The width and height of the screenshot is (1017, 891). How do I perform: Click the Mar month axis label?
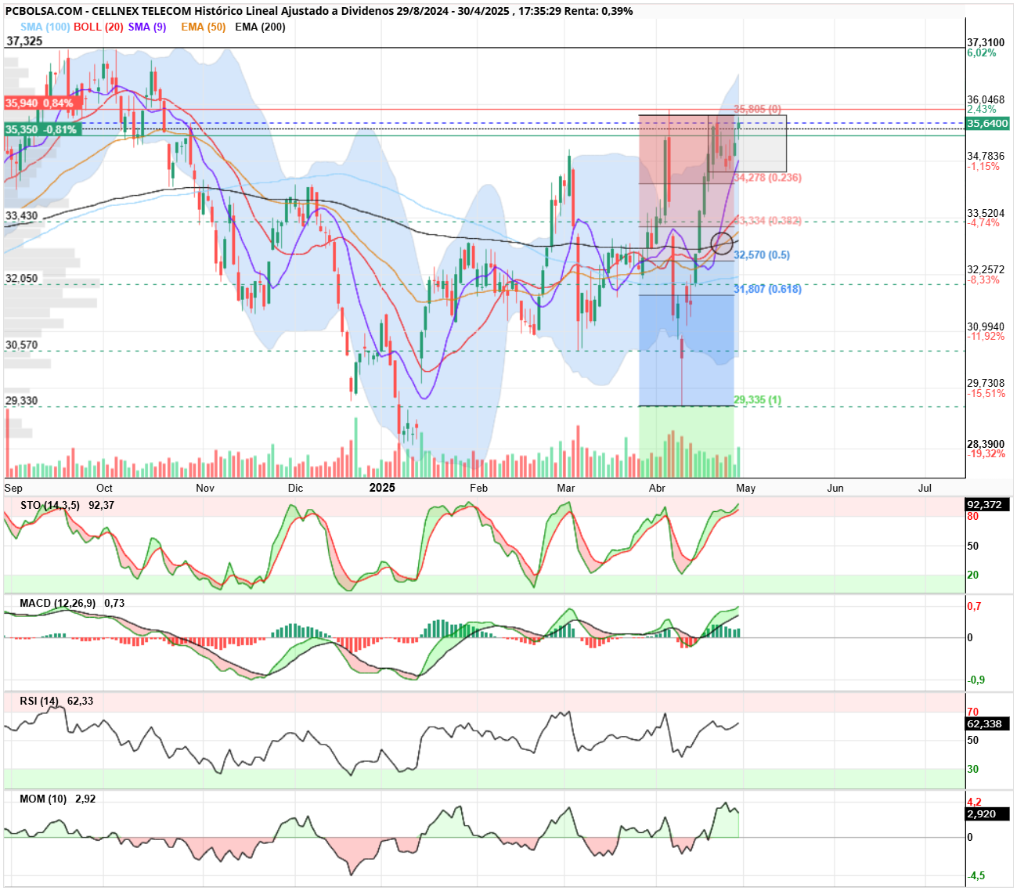(565, 488)
